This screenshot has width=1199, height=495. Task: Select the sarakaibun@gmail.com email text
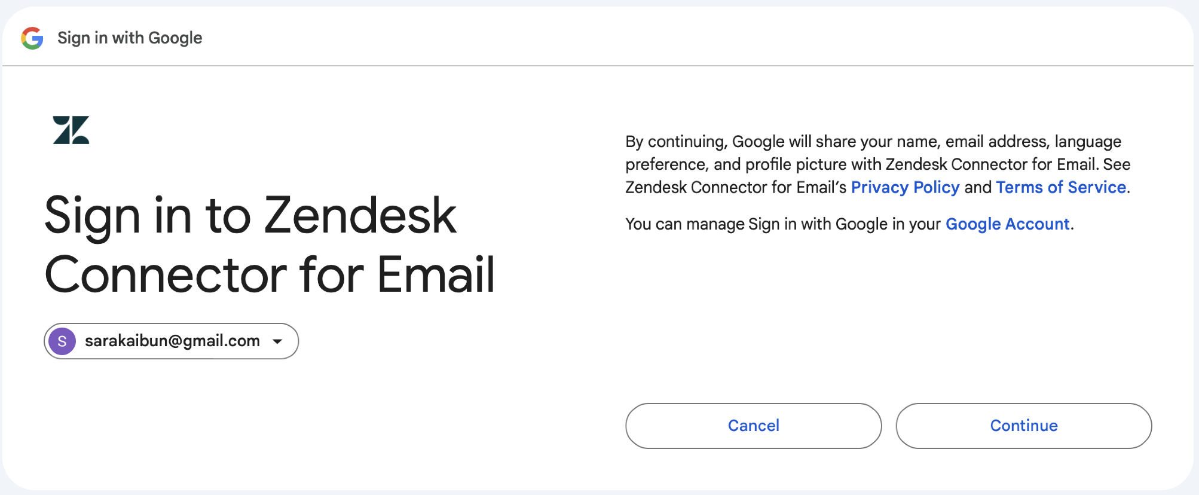pos(172,341)
